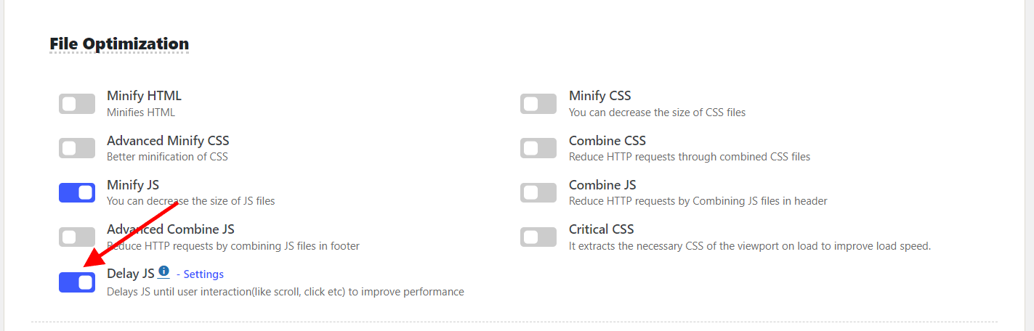Enable the Minify HTML toggle
Image resolution: width=1034 pixels, height=331 pixels.
(77, 104)
